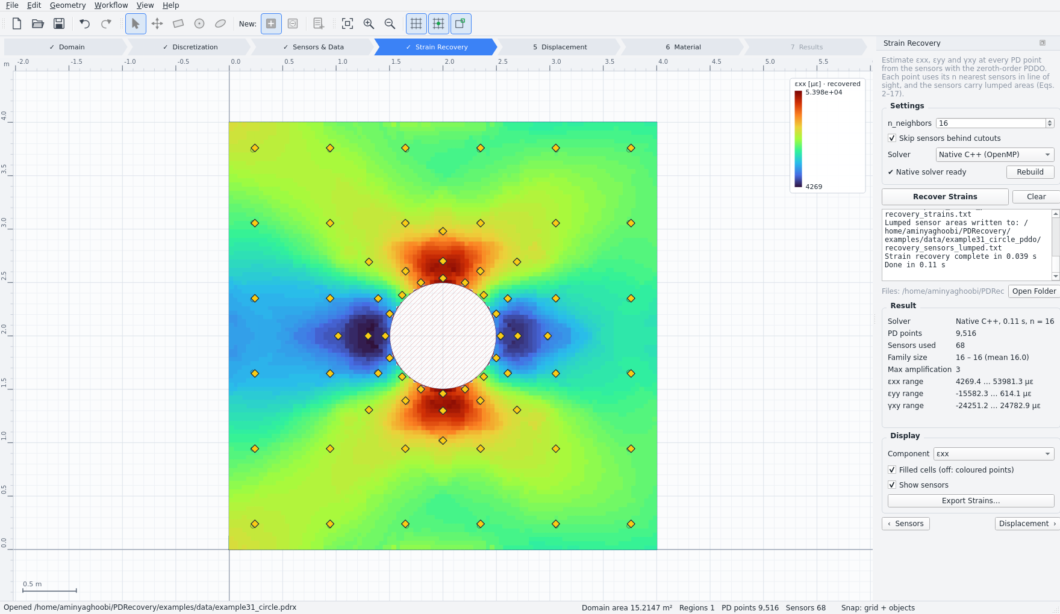Open the Help menu
Image resolution: width=1060 pixels, height=614 pixels.
tap(171, 5)
